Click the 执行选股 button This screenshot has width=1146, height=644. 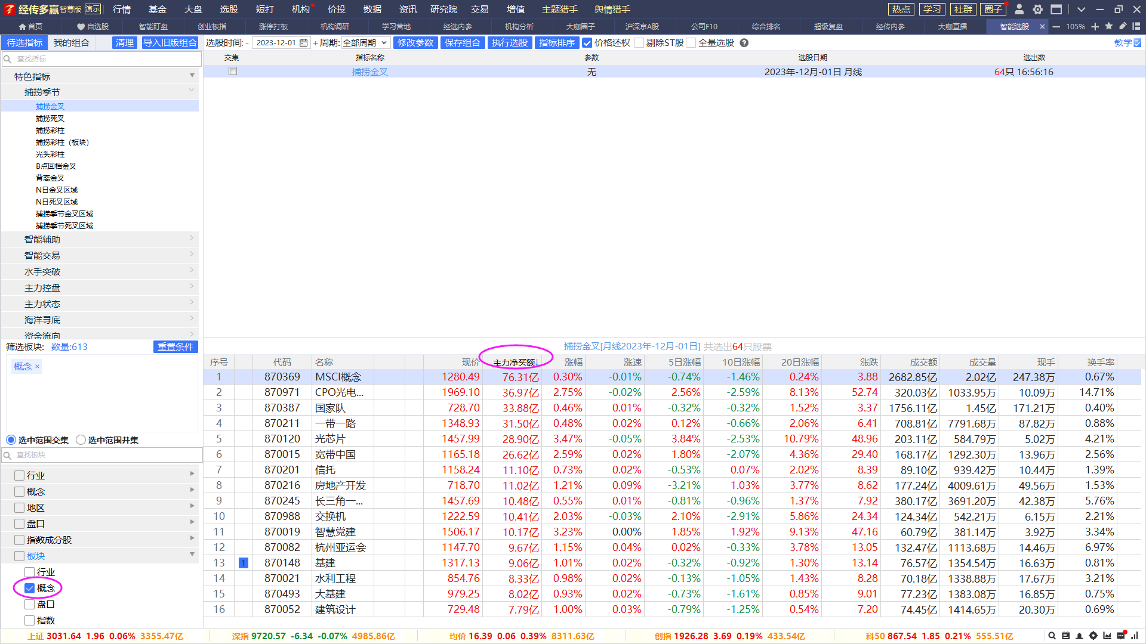[510, 43]
